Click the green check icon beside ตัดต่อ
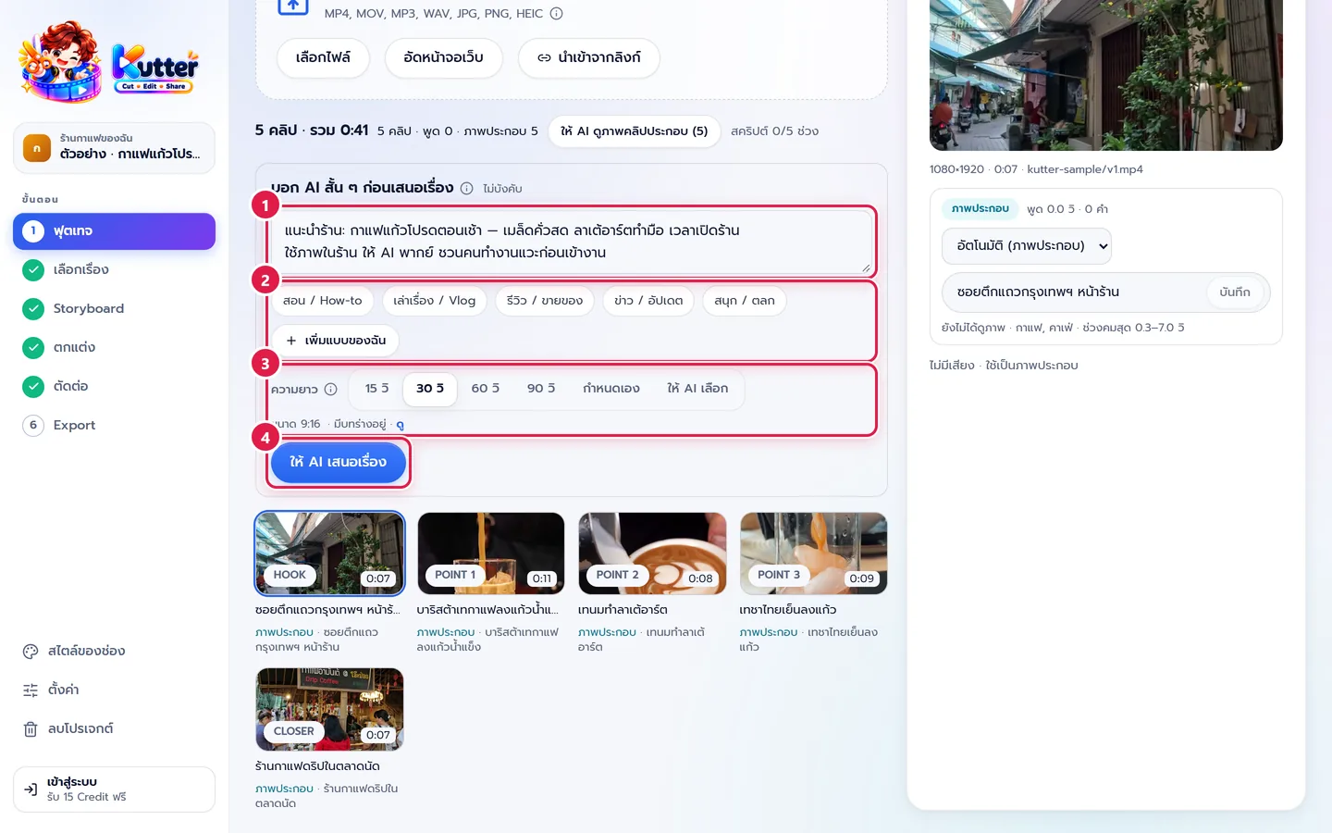Image resolution: width=1332 pixels, height=833 pixels. point(33,387)
